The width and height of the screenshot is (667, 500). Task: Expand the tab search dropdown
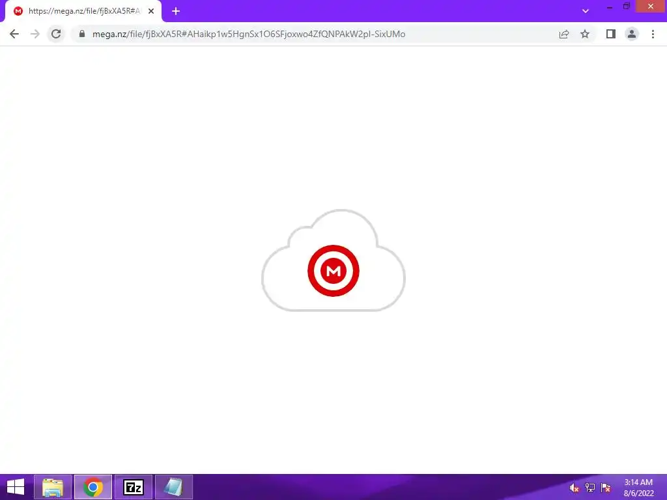tap(586, 11)
